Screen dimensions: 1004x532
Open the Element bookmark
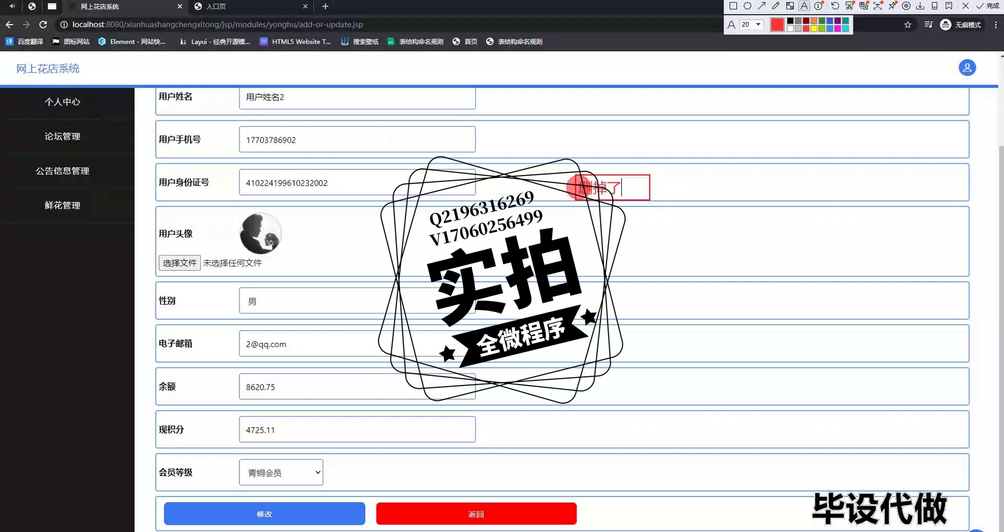132,41
